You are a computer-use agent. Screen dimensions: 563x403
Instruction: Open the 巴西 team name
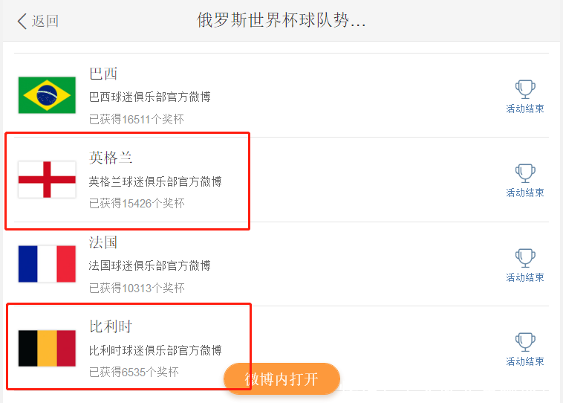pyautogui.click(x=103, y=74)
